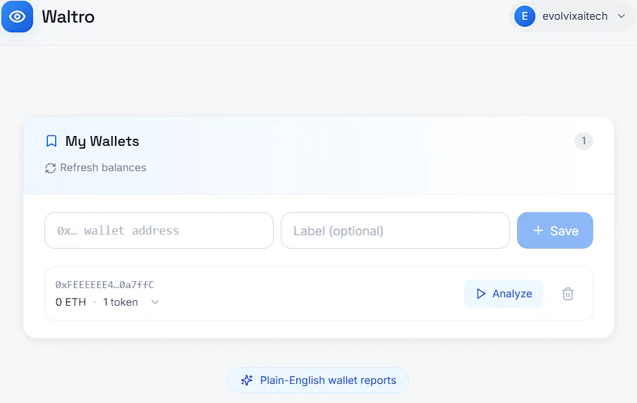Click the Waltro app title text

[x=68, y=17]
